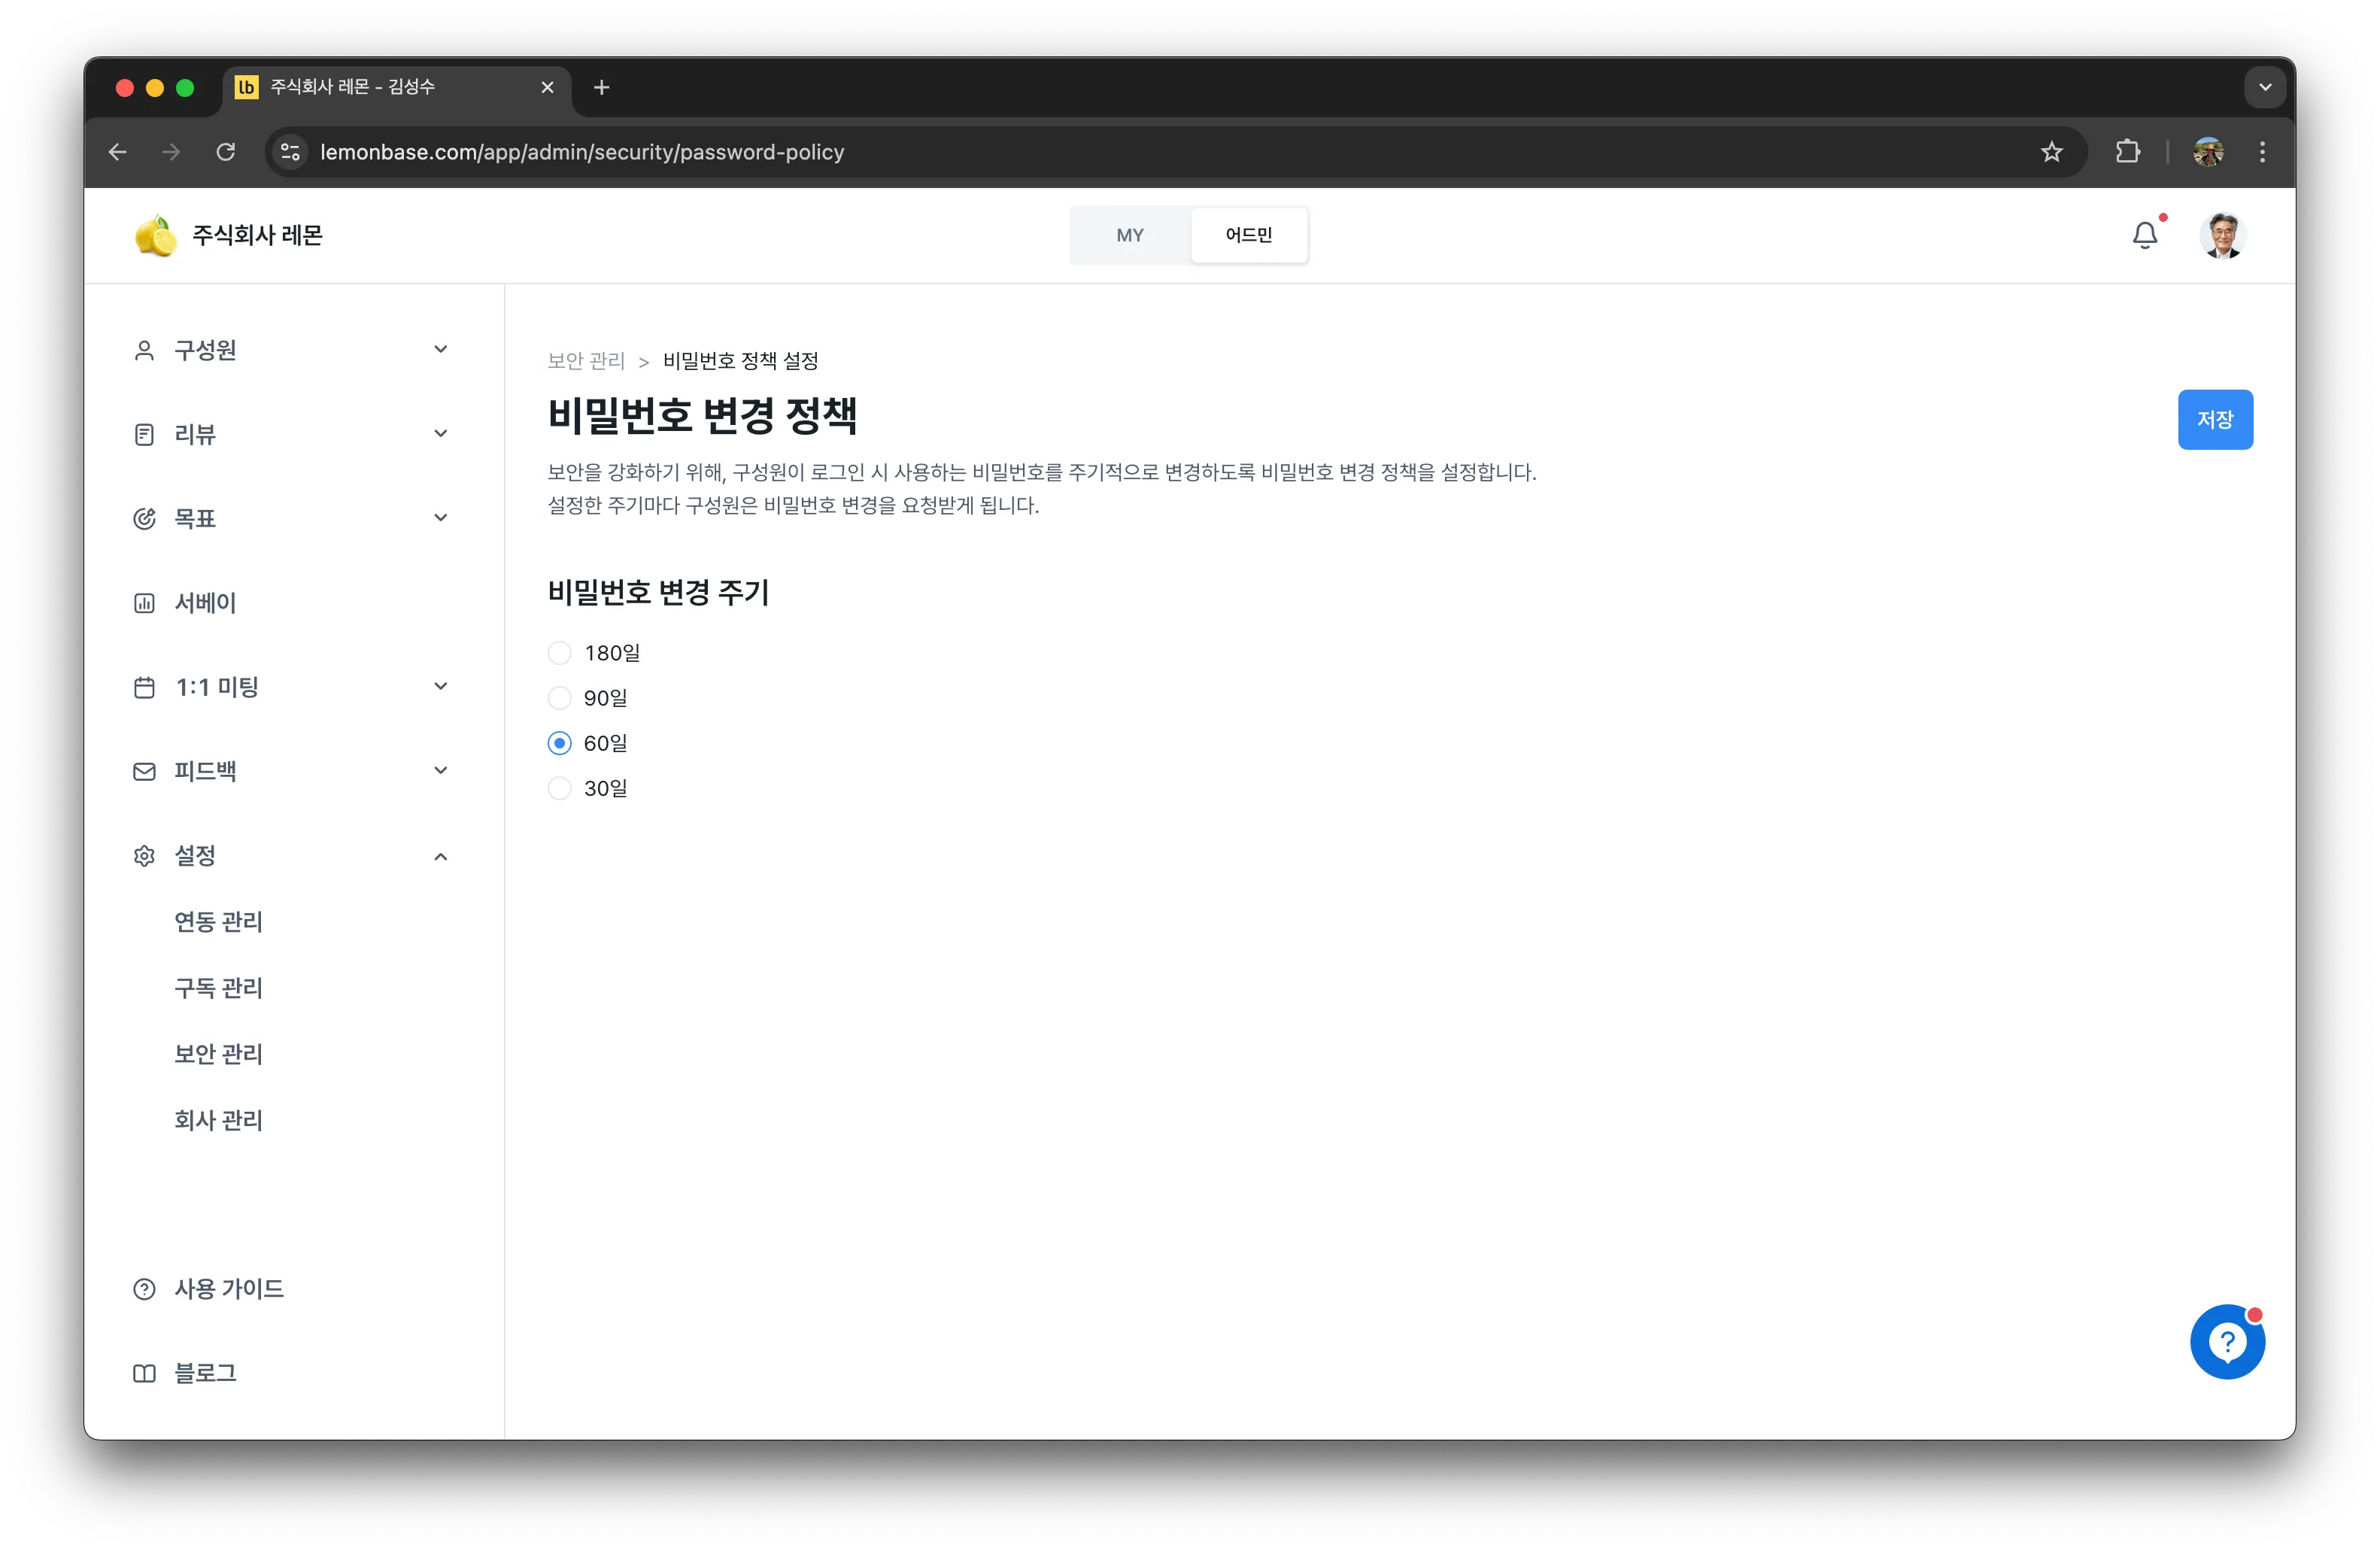Open the Chrome three-dot menu
2380x1551 pixels.
2263,152
